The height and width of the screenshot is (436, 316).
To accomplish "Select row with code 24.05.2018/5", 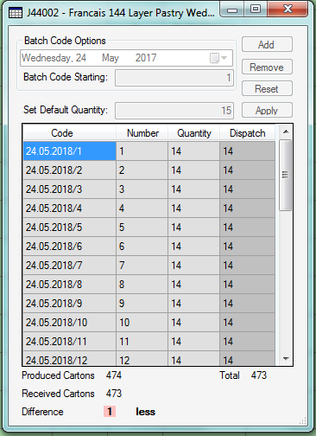I will click(x=149, y=228).
